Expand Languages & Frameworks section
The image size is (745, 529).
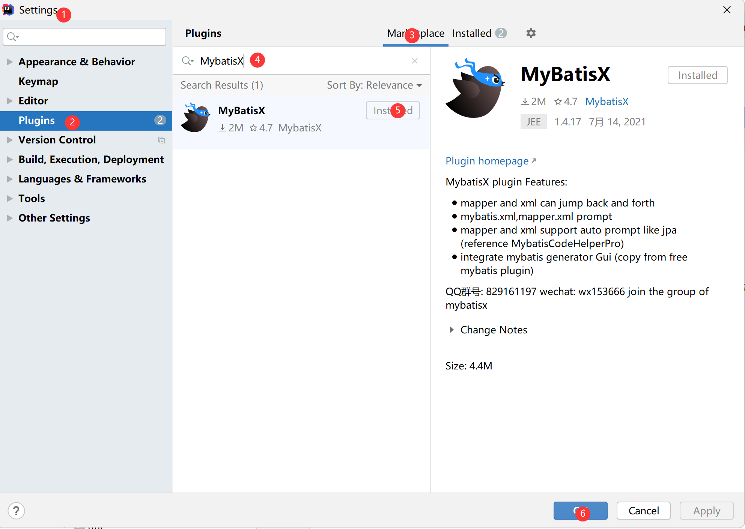10,179
